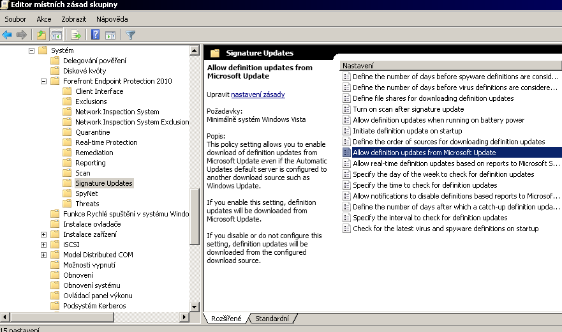Click policy icon of 'Allow definition updates from Microsoft Update'
Image resolution: width=562 pixels, height=332 pixels.
pyautogui.click(x=346, y=153)
